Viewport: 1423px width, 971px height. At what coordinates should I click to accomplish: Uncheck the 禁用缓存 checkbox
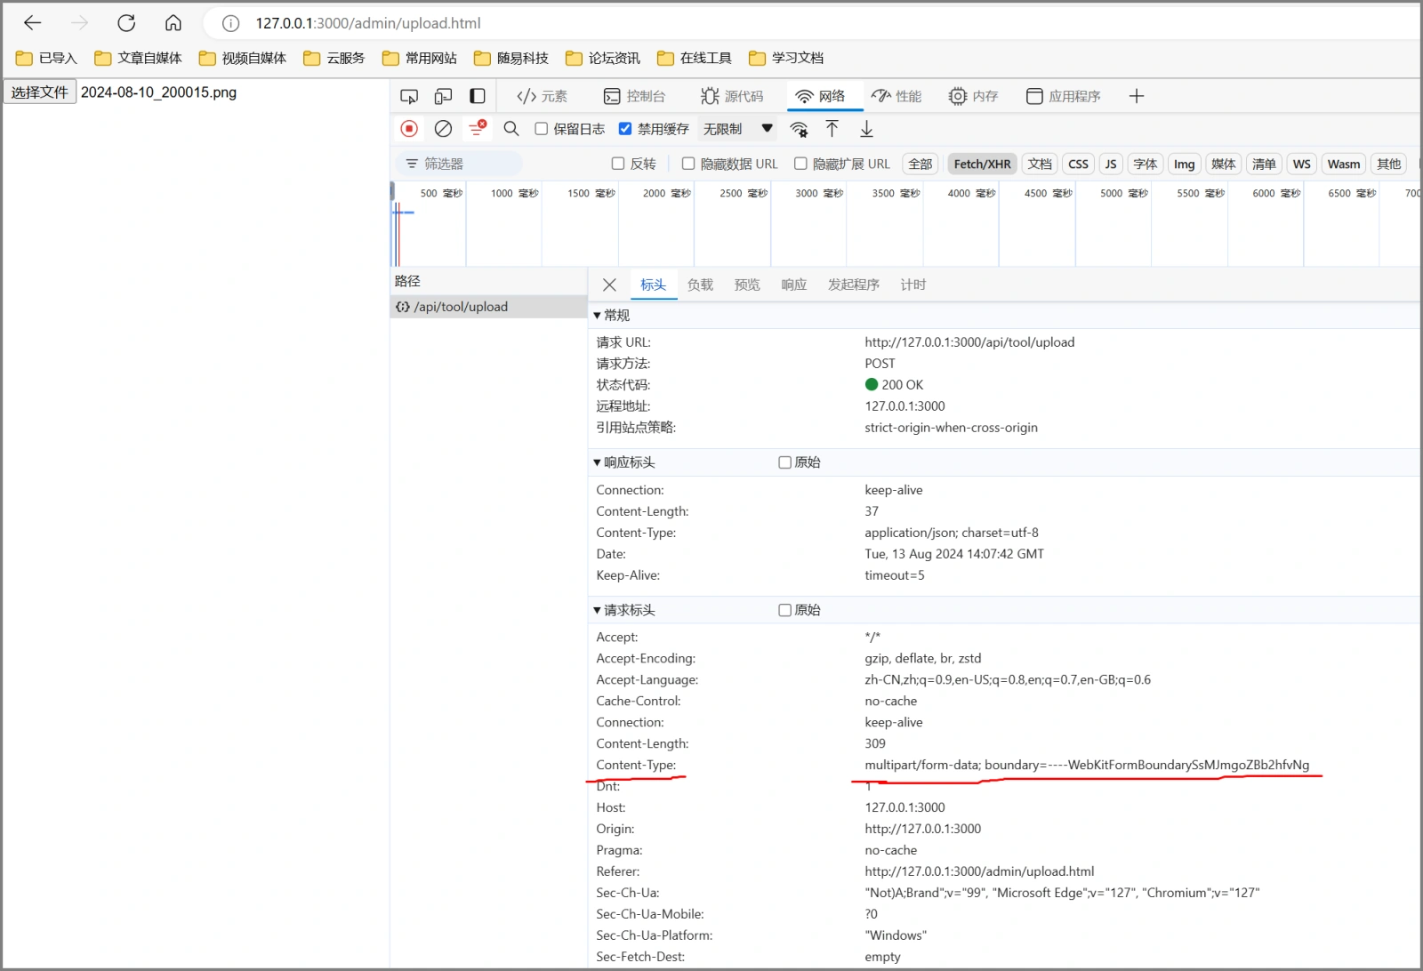pos(625,129)
